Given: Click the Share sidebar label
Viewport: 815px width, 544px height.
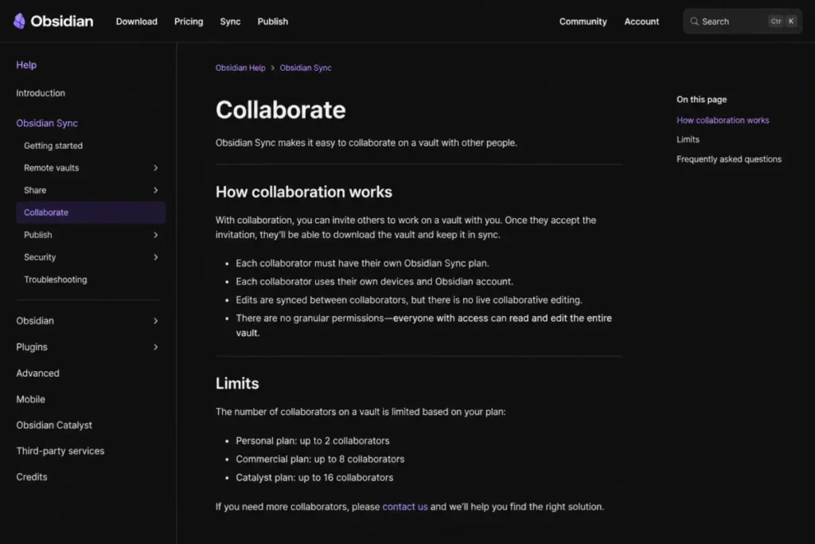Looking at the screenshot, I should point(35,190).
